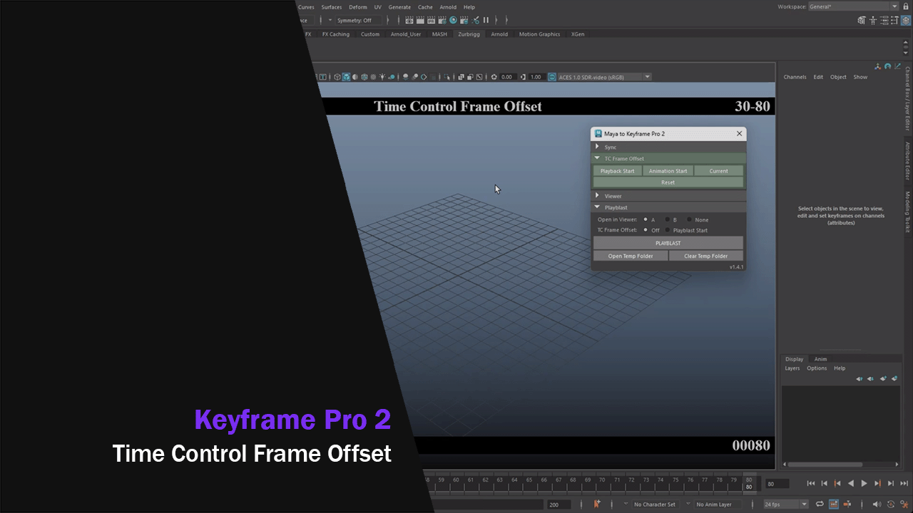
Task: Jump to the end of playback range
Action: click(904, 483)
